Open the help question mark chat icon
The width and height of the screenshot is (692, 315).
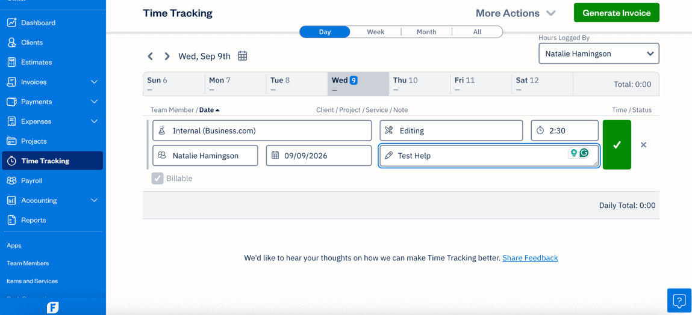[x=679, y=301]
